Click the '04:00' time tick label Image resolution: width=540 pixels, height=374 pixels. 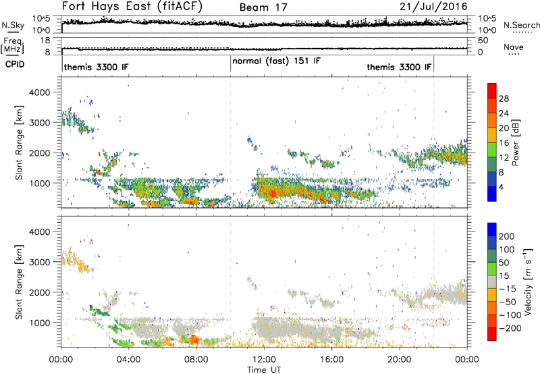pyautogui.click(x=128, y=360)
